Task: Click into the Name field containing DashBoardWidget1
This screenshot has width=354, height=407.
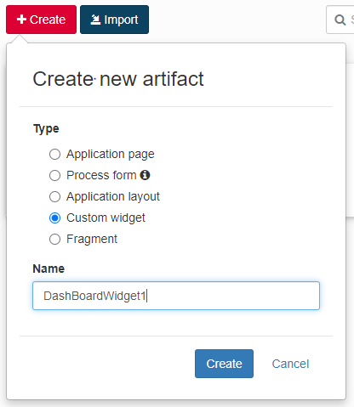Action: [x=176, y=296]
